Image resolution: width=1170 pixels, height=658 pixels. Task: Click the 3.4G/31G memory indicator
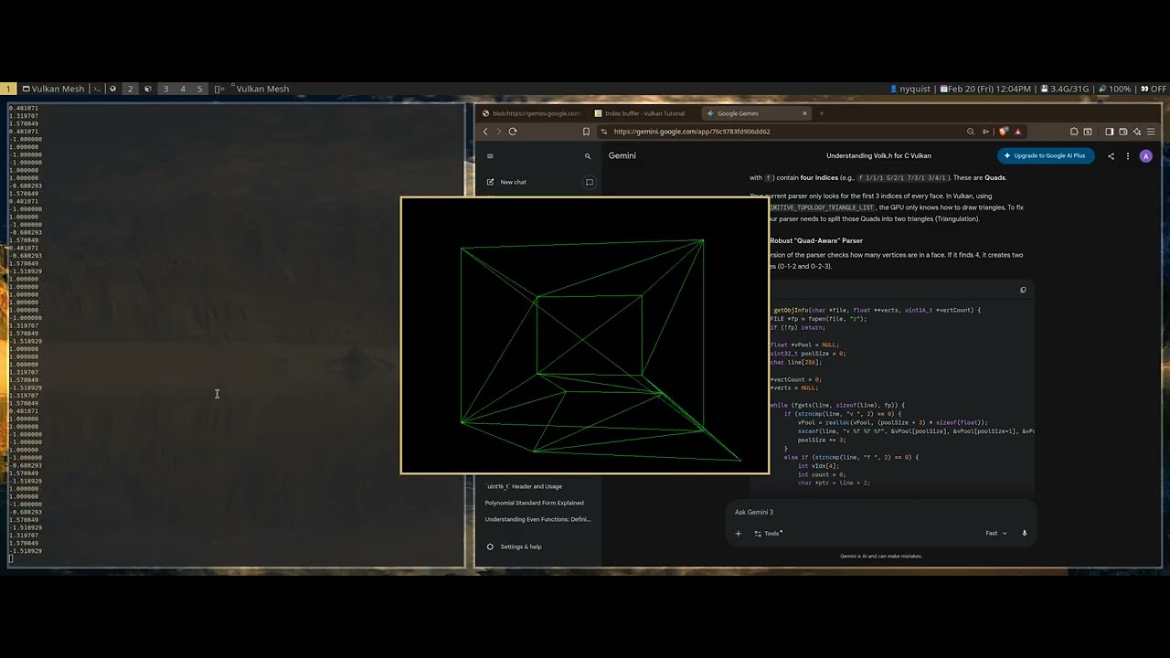[x=1065, y=89]
